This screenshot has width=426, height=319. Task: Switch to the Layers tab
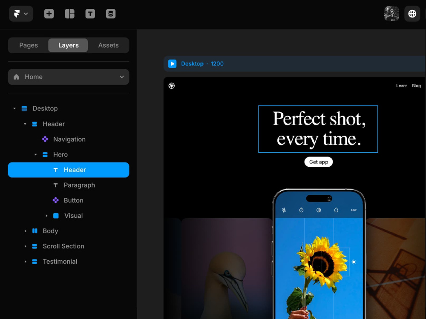(x=68, y=46)
